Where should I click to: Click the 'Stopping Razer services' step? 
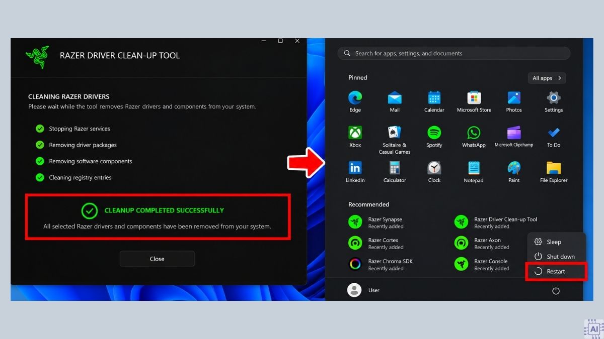pyautogui.click(x=73, y=129)
